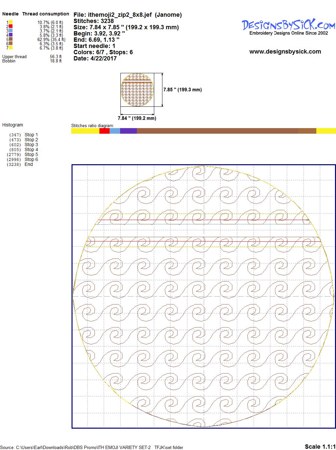Click light blue segment of ratio bar
Screen dimensions: 336x450
[x=115, y=131]
